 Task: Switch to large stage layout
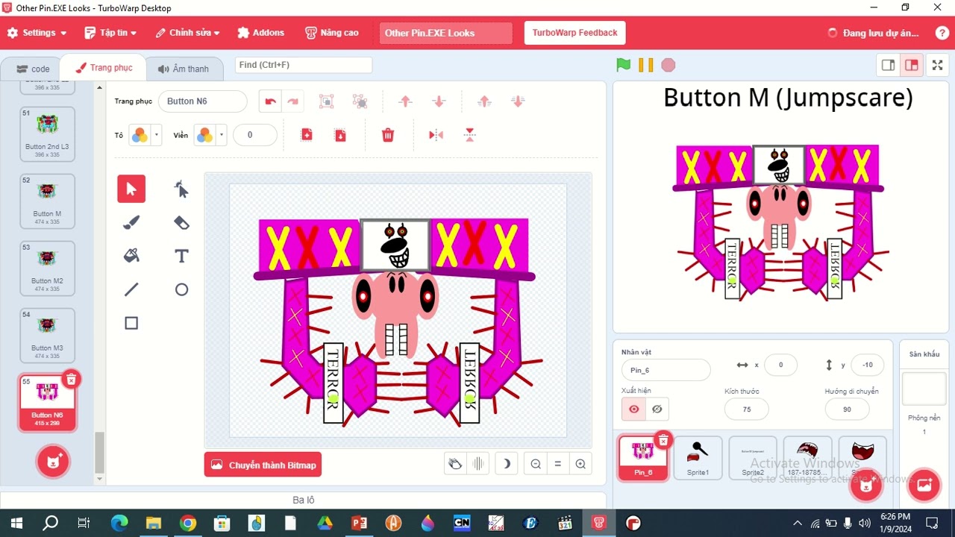(911, 65)
